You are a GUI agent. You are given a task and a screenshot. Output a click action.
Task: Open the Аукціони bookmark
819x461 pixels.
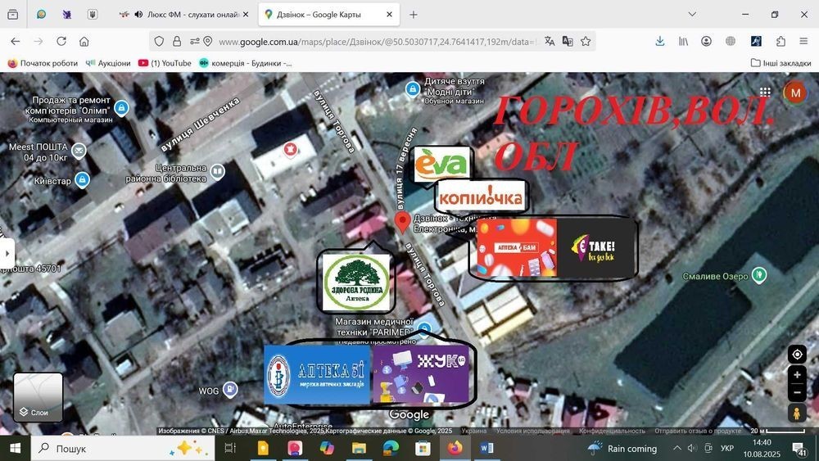pos(108,63)
